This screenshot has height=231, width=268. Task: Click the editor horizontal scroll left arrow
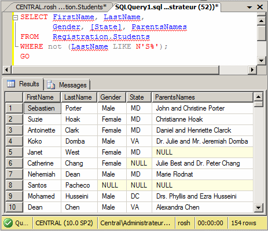7,69
